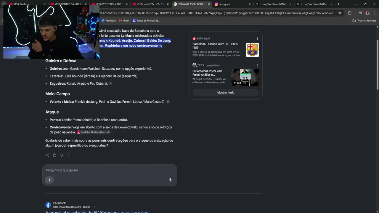Viewport: 379px width, 213px height.
Task: Click the plus attach button in prompt box
Action: pos(49,180)
